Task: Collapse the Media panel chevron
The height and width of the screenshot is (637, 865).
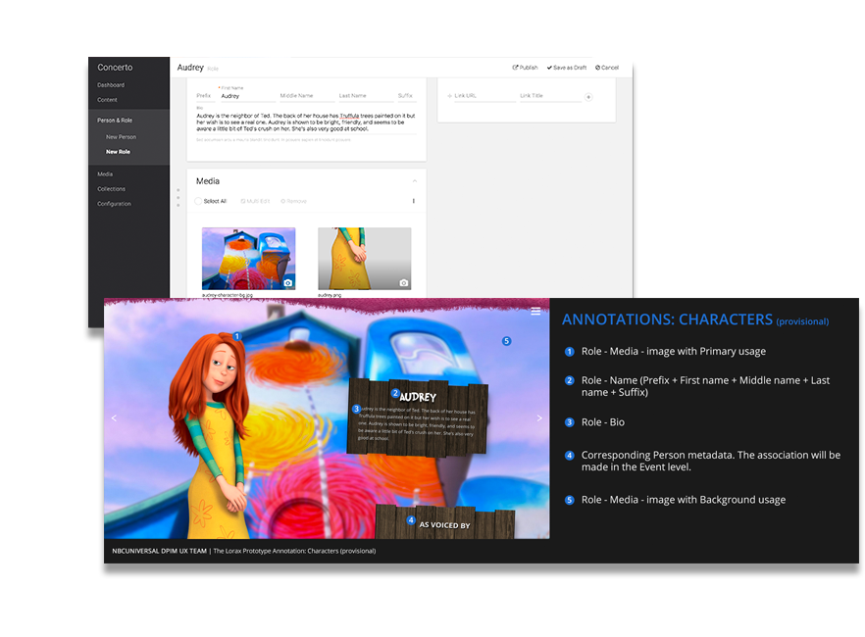Action: (x=414, y=181)
